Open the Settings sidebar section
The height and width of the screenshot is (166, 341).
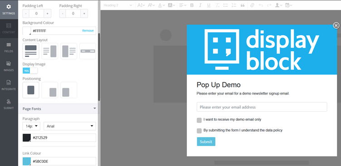9,9
